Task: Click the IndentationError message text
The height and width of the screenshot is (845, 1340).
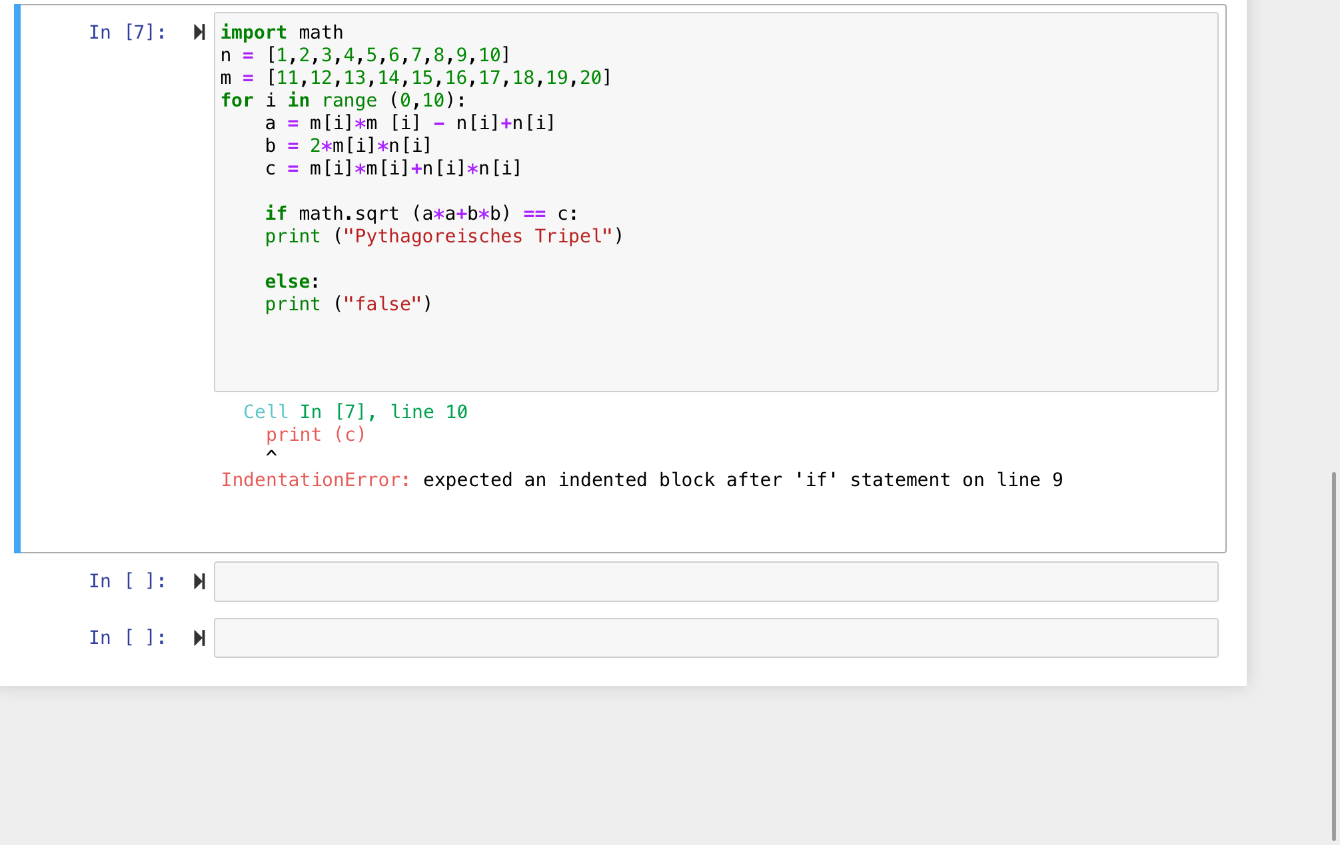Action: coord(641,479)
